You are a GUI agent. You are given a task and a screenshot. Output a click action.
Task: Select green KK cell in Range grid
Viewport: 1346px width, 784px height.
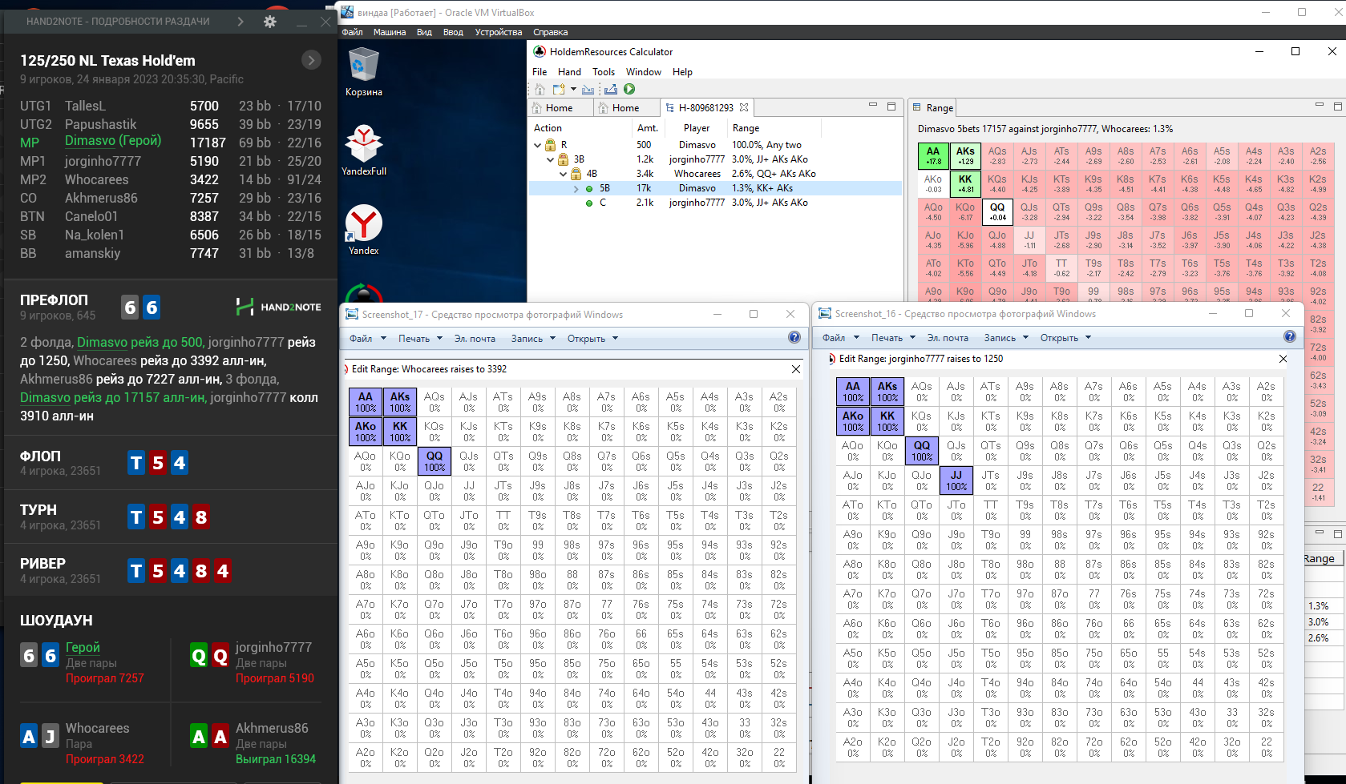965,184
